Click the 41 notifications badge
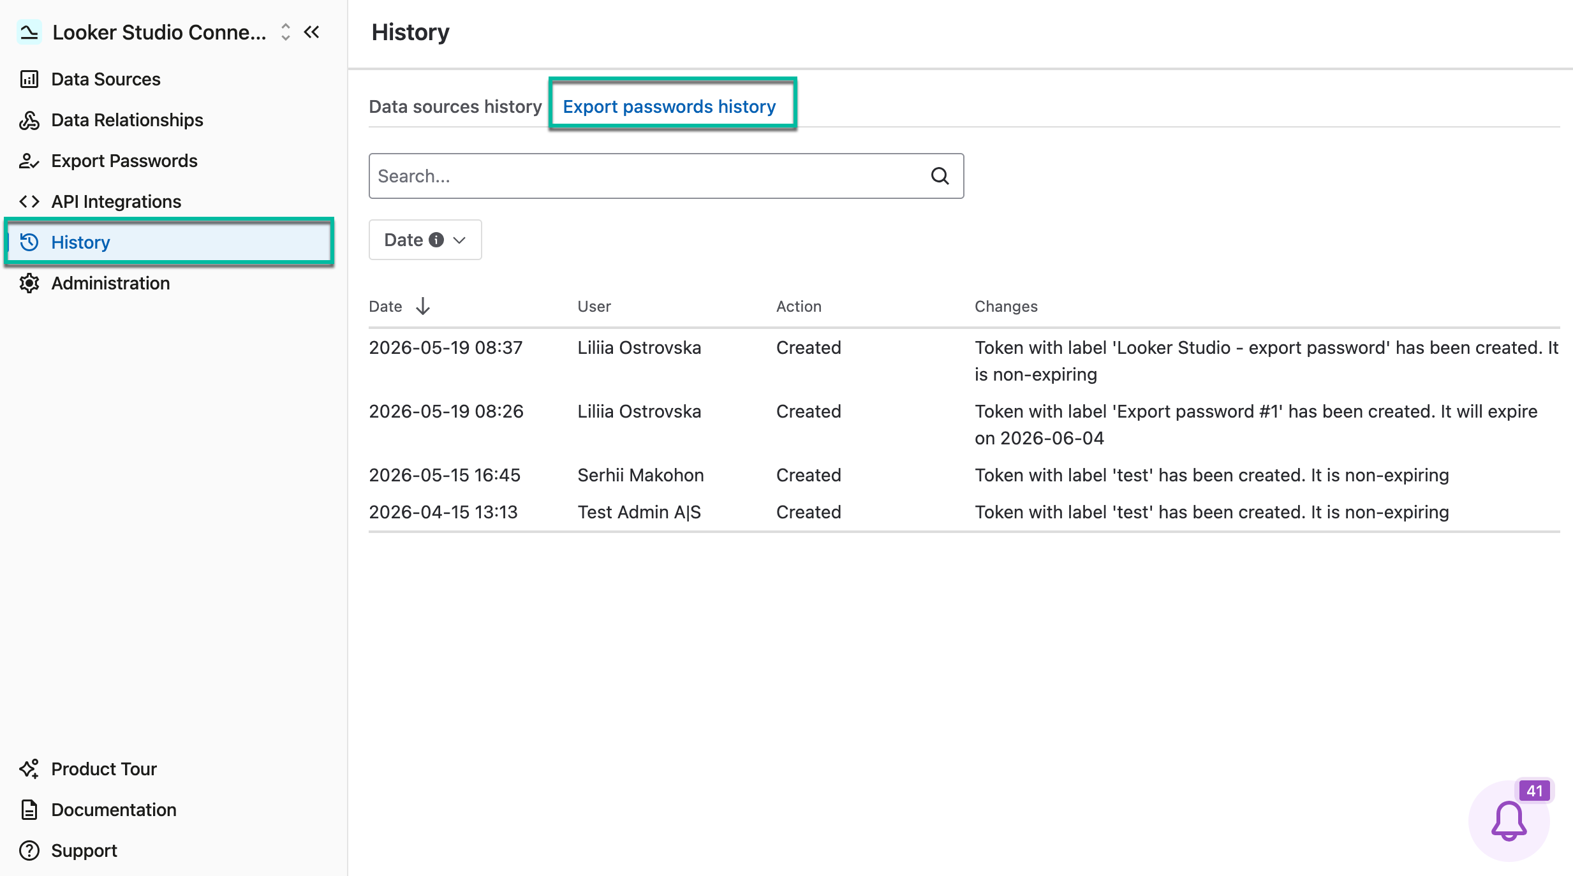This screenshot has width=1573, height=876. (x=1534, y=791)
